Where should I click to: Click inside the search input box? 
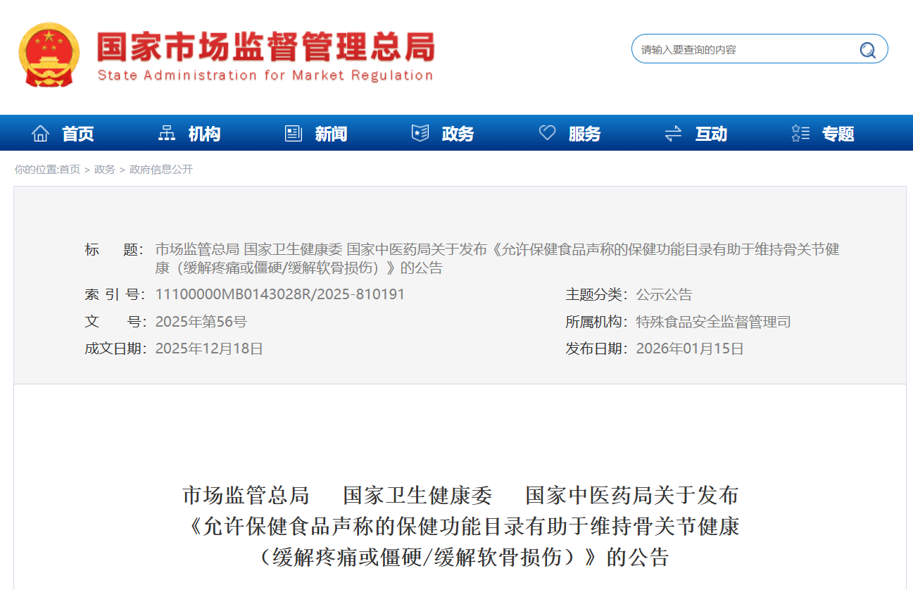[x=739, y=49]
